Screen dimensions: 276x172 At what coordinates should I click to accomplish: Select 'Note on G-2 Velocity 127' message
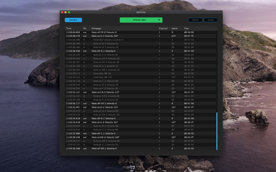(x=105, y=36)
